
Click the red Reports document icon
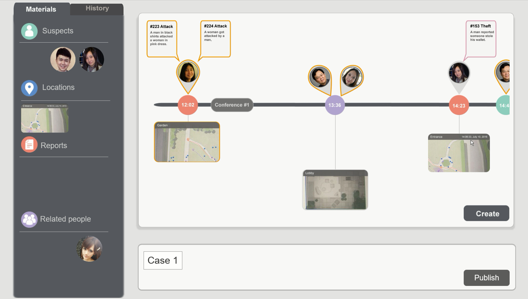click(29, 144)
